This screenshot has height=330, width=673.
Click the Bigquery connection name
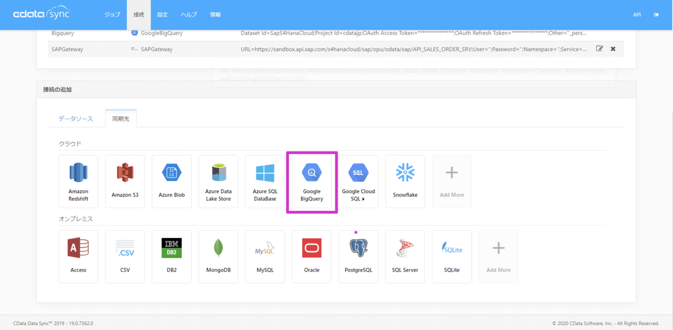(63, 33)
